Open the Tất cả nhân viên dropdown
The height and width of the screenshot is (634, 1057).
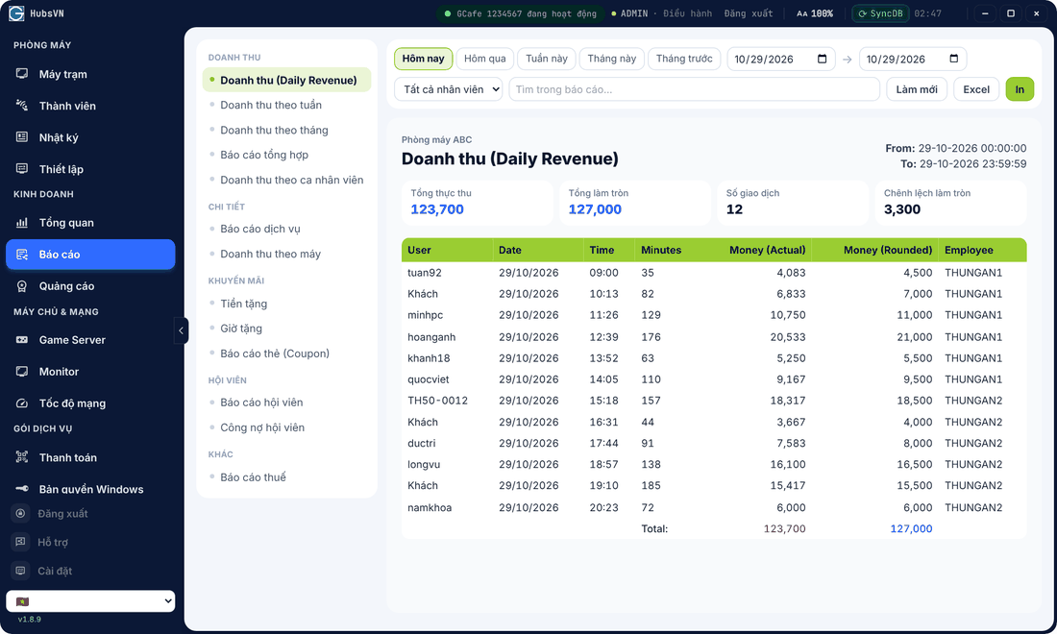[449, 89]
